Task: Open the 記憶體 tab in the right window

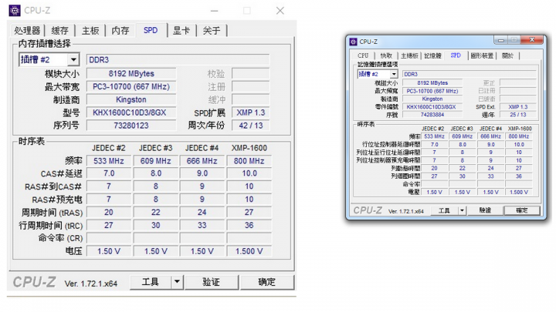Action: pos(432,55)
